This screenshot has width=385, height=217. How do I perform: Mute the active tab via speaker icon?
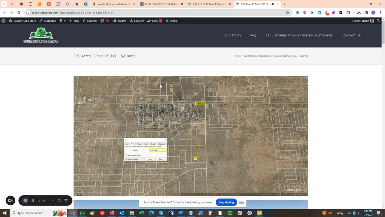point(273,4)
